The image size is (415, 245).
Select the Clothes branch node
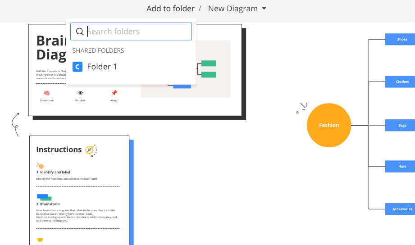[x=402, y=82]
